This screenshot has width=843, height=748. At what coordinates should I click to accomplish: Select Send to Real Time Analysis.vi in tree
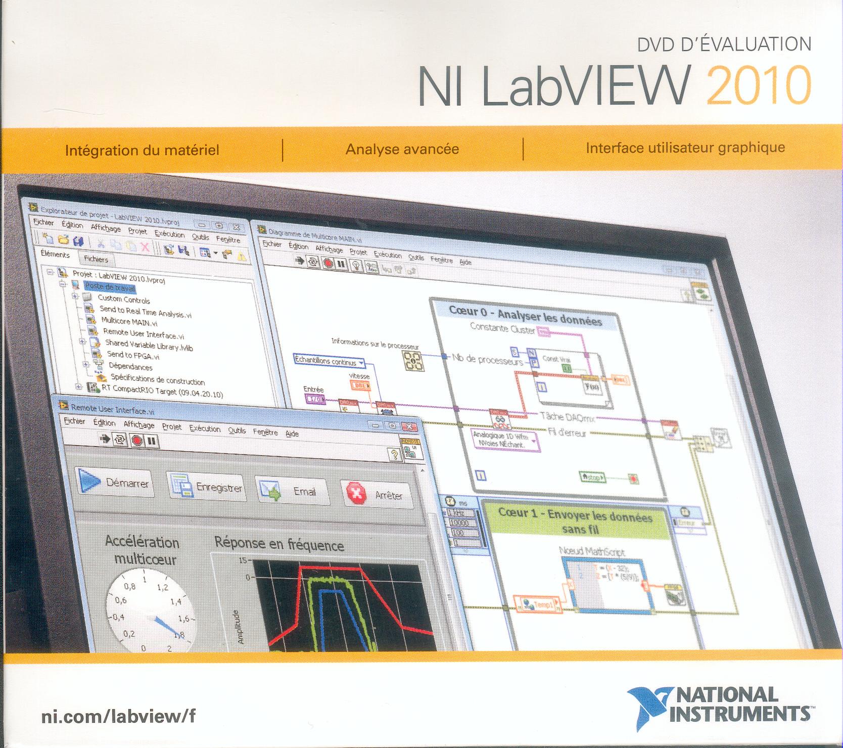pyautogui.click(x=145, y=312)
